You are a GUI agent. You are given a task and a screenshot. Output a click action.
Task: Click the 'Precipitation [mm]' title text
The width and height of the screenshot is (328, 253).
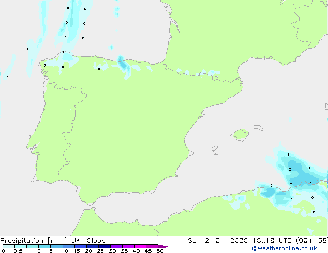[34, 241]
